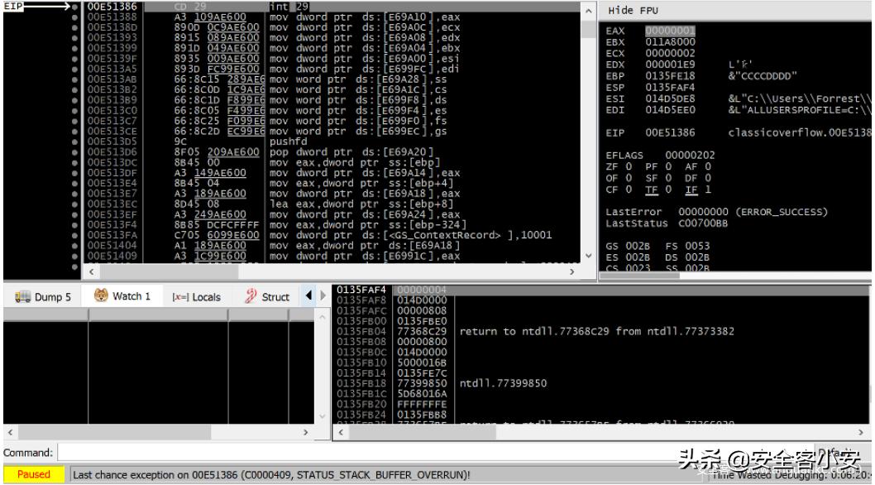The height and width of the screenshot is (485, 875).
Task: Click the breakpoint dot beside address 00E51388
Action: [75, 16]
